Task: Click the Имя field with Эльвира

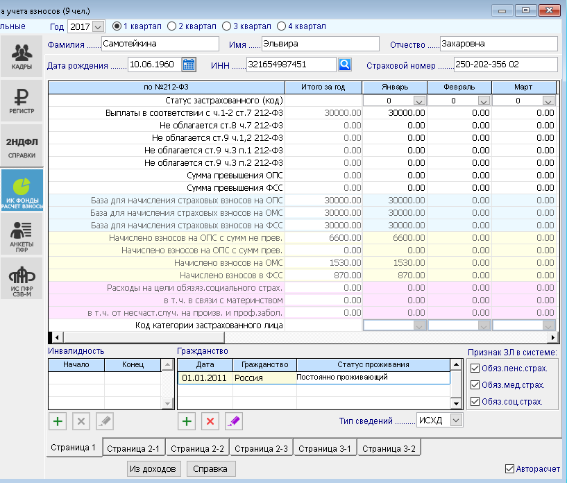Action: click(321, 44)
